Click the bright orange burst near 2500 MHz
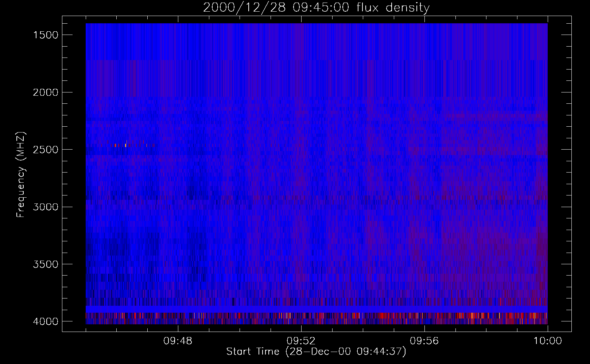The image size is (590, 364). click(125, 145)
